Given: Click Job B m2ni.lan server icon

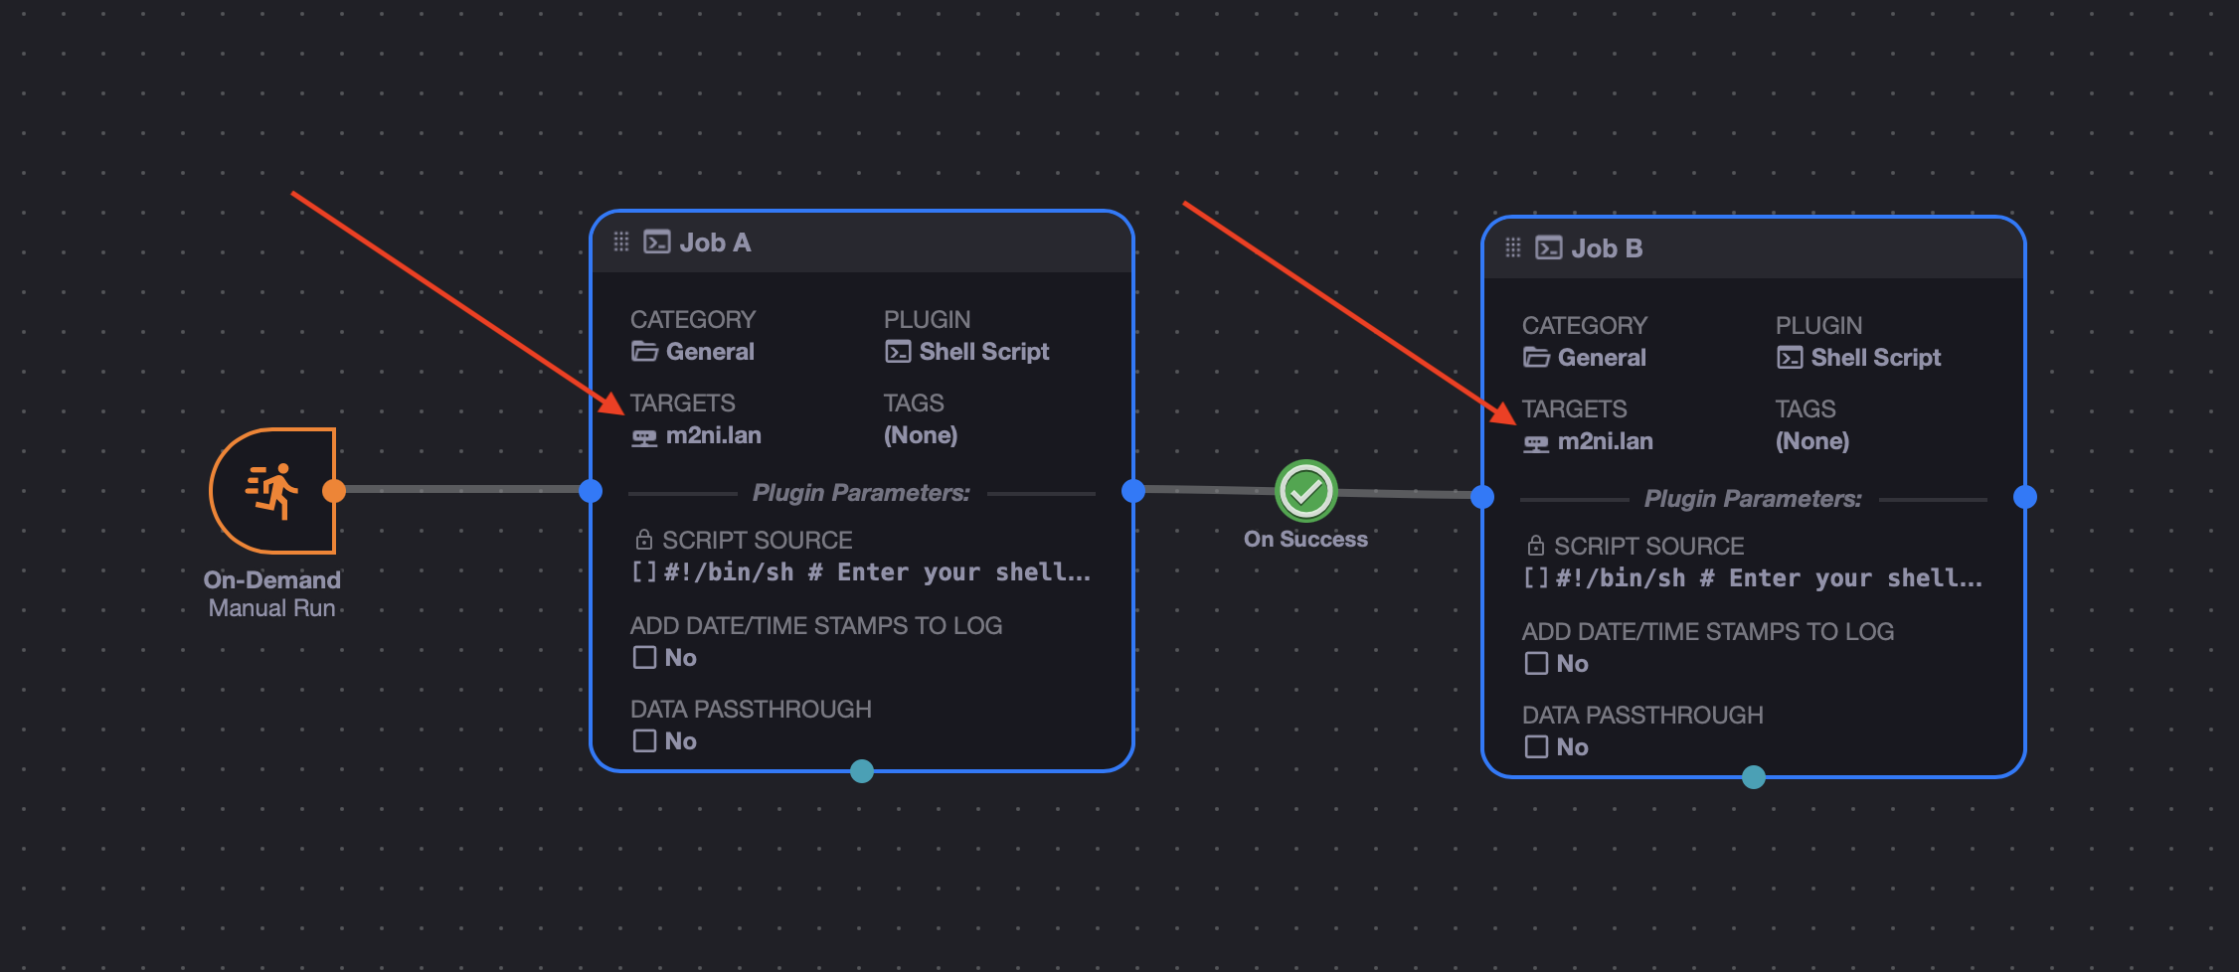Looking at the screenshot, I should pyautogui.click(x=1536, y=443).
